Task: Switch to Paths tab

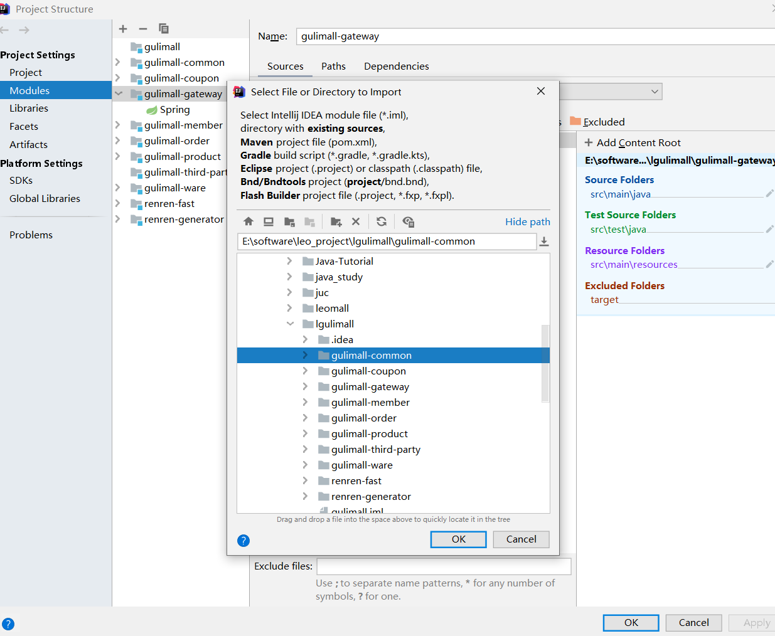Action: [333, 66]
